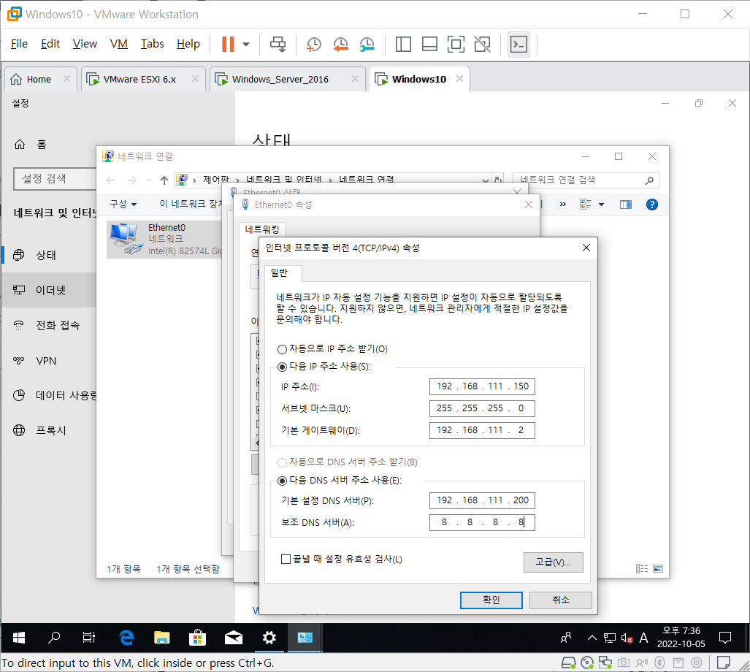Viewport: 750px width, 672px height.
Task: Open 상태 in Settings sidebar
Action: (x=47, y=255)
